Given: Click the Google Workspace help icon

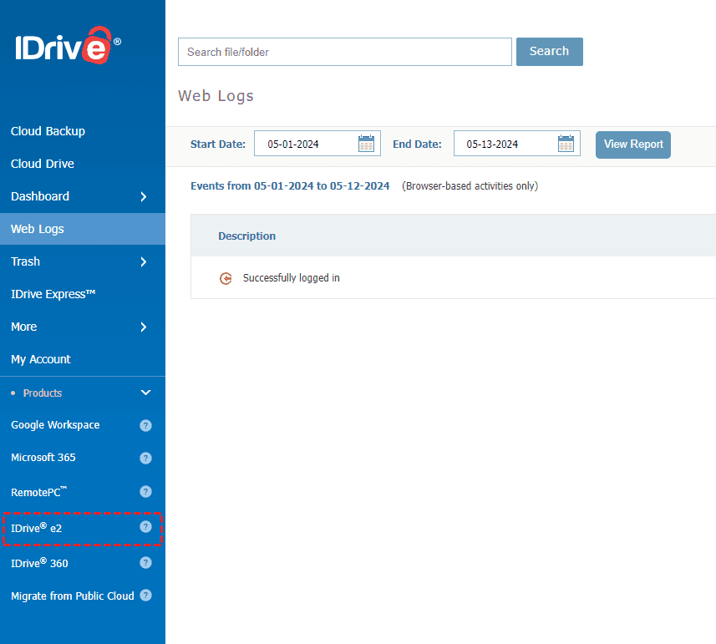Looking at the screenshot, I should (145, 425).
